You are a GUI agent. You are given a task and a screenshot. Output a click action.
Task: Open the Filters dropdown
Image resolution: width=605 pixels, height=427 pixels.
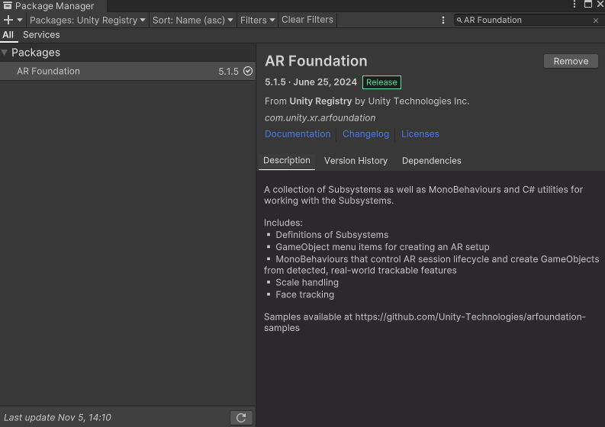(257, 20)
